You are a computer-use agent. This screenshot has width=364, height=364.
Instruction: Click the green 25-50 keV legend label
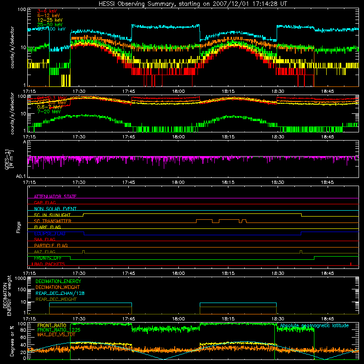click(50, 25)
